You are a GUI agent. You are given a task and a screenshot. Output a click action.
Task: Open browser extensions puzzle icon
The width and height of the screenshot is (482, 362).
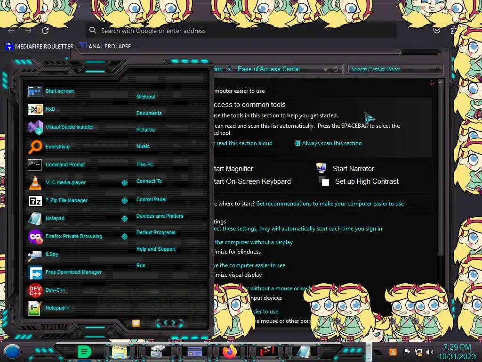pos(453,30)
